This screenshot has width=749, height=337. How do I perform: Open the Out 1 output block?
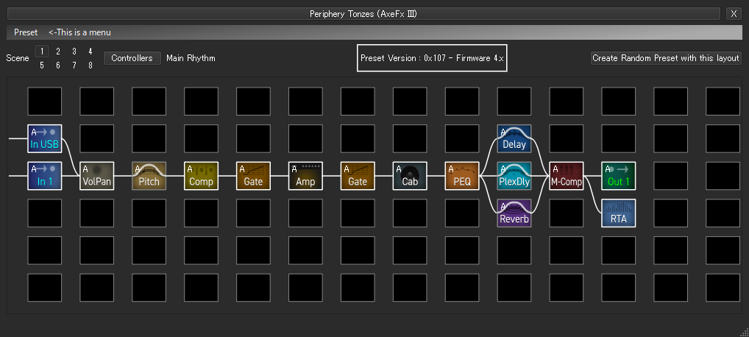click(x=619, y=176)
